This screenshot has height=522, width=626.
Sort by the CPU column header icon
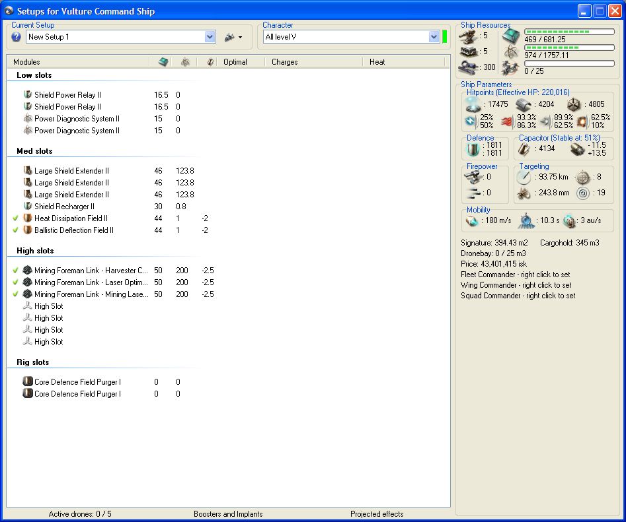pyautogui.click(x=163, y=62)
